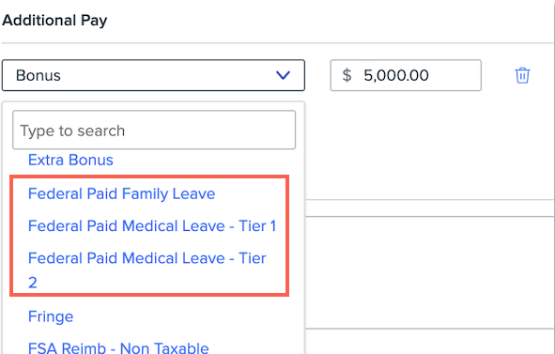
Task: Delete the Bonus additional pay row
Action: [x=522, y=75]
